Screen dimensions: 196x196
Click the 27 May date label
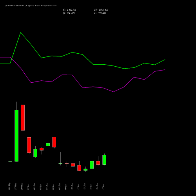point(16,186)
